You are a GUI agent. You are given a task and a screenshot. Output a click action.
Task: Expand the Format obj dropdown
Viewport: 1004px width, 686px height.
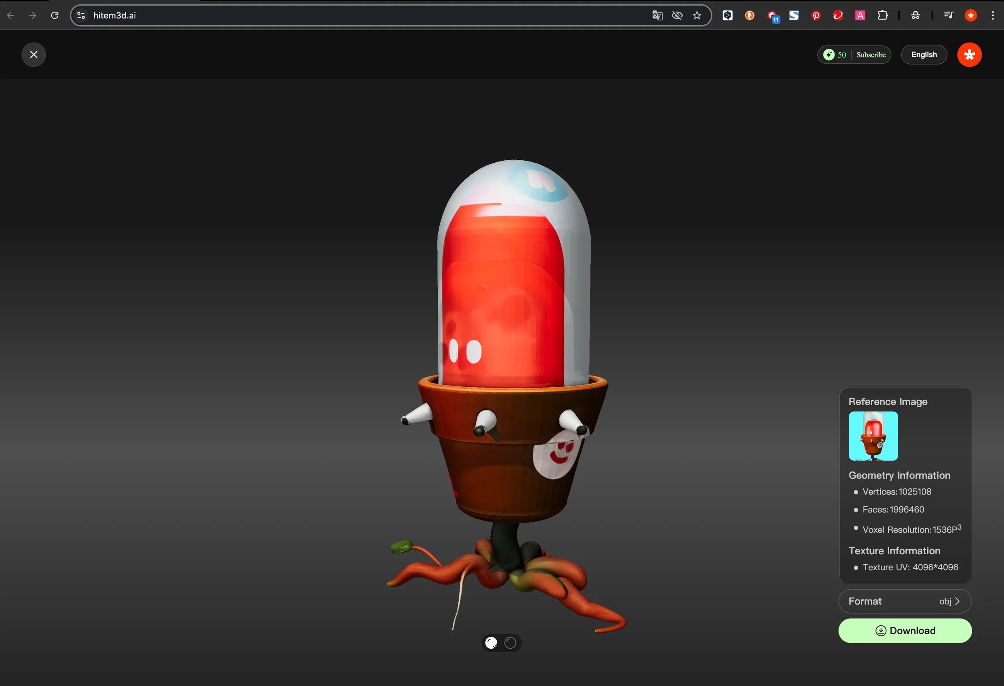pyautogui.click(x=905, y=601)
